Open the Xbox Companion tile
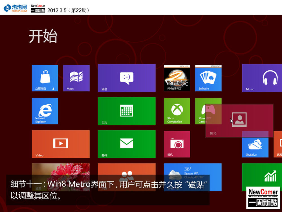This screenshot has height=212, width=282. 177,111
